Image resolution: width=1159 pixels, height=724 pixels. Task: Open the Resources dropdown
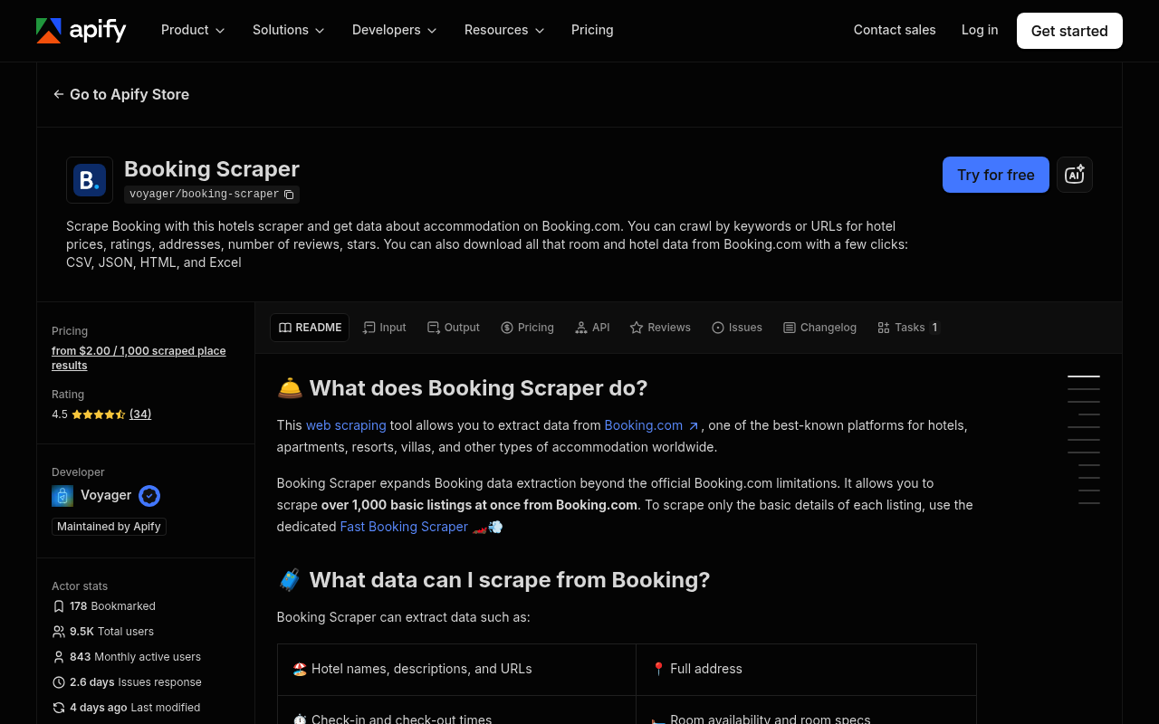[504, 30]
